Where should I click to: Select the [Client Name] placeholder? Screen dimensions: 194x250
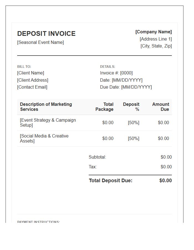(31, 73)
